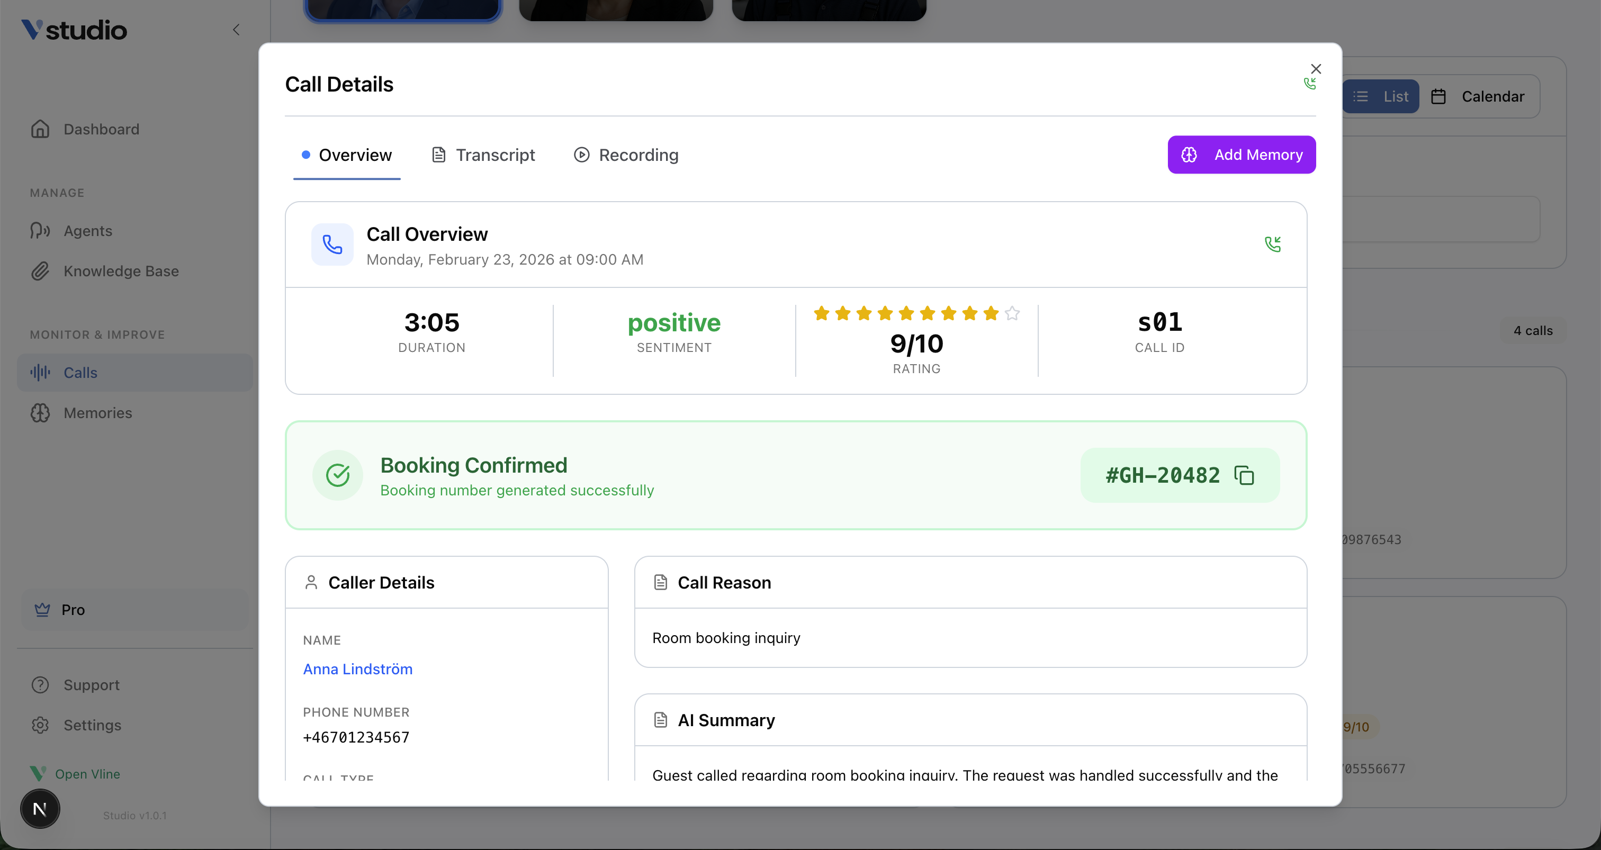The width and height of the screenshot is (1601, 850).
Task: Open the Memories page
Action: 97,413
